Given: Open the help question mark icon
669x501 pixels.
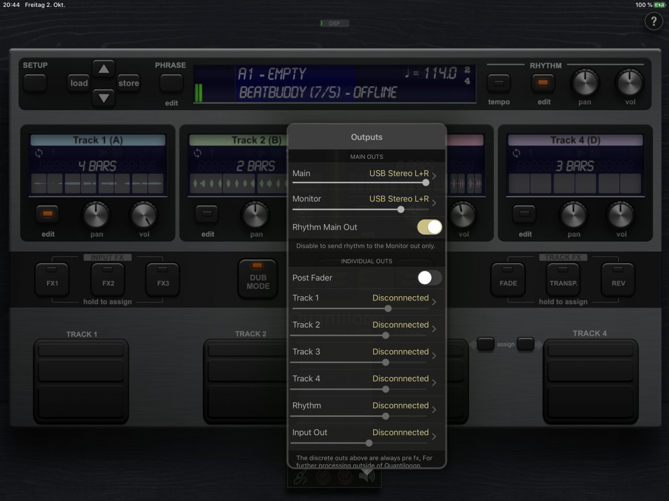Looking at the screenshot, I should pos(654,21).
